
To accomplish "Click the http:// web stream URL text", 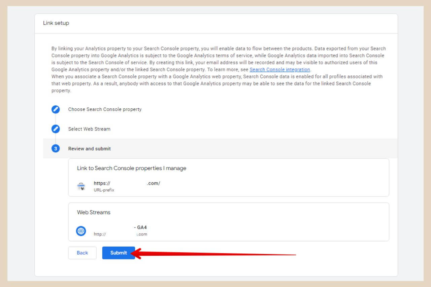I will tap(121, 234).
